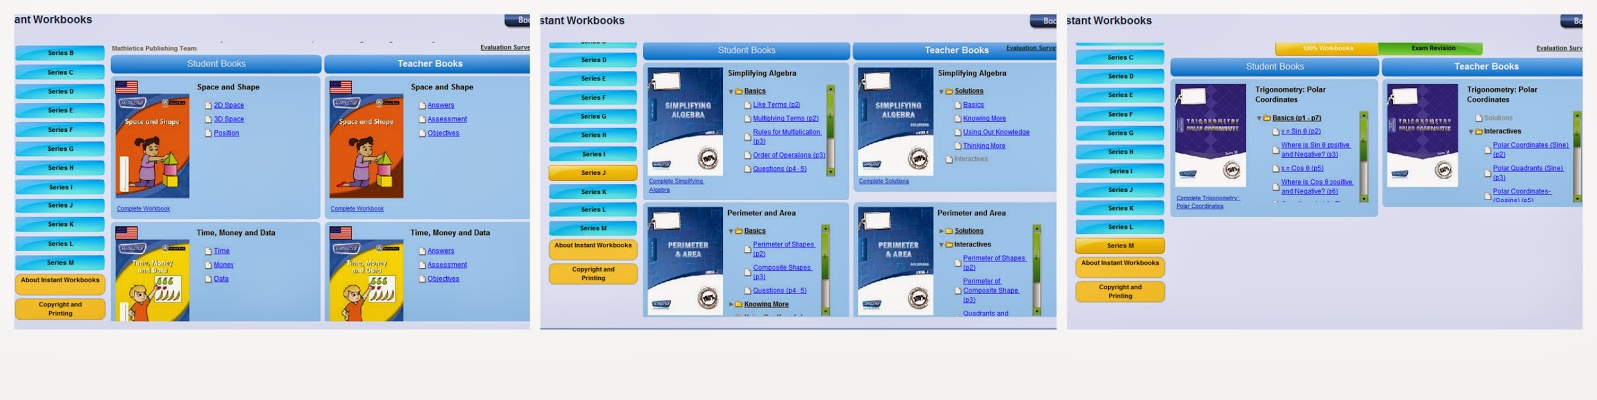The image size is (1597, 400).
Task: Choose highlighted Series J in the Simplifying Algebra screenshot
Action: click(593, 173)
